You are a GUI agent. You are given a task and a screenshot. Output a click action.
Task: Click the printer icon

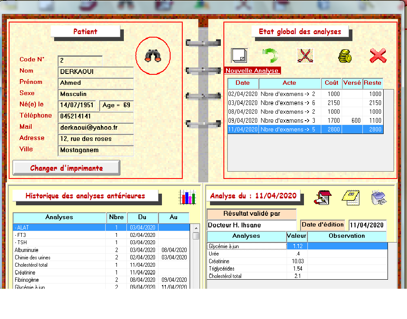(x=379, y=198)
